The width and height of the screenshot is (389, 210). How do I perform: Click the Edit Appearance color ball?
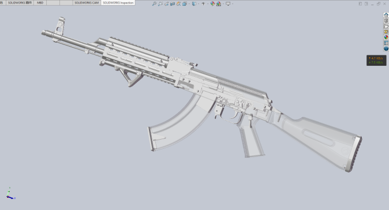(212, 3)
